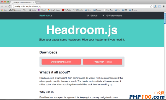This screenshot has height=100, width=166.
Task: Open the YouTube bookmark
Action: [66, 10]
